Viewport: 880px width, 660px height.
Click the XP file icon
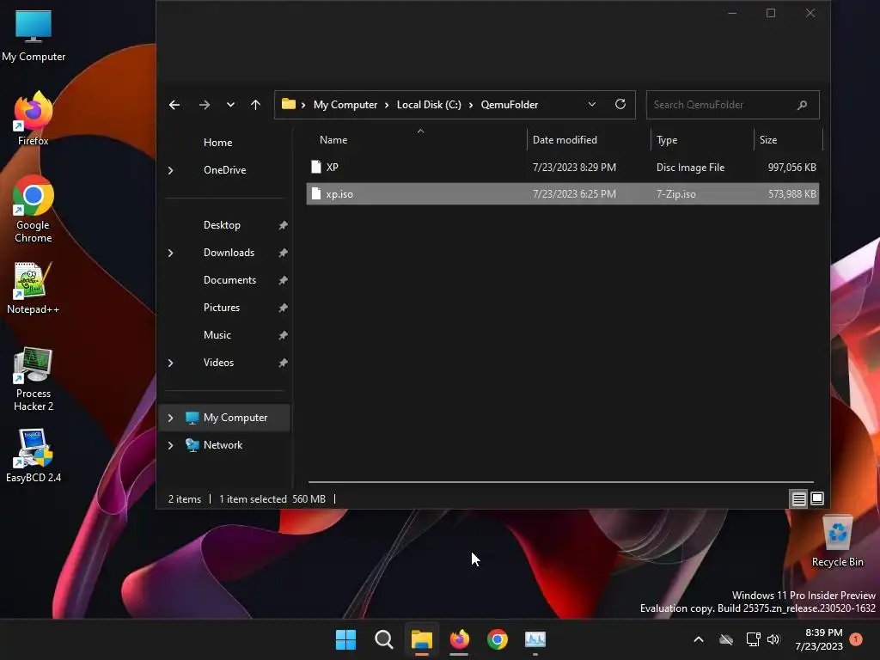[316, 168]
